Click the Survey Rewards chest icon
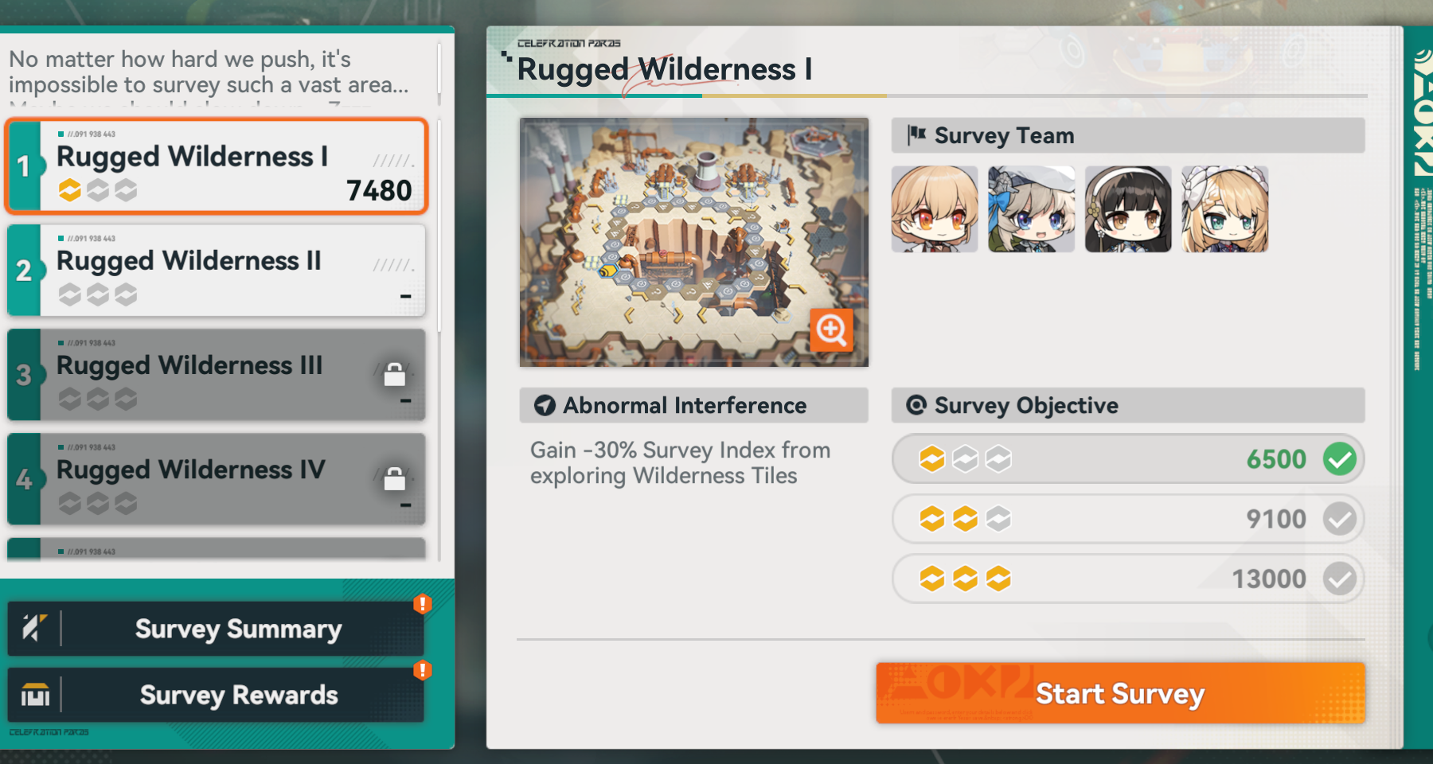Image resolution: width=1433 pixels, height=764 pixels. (x=34, y=695)
